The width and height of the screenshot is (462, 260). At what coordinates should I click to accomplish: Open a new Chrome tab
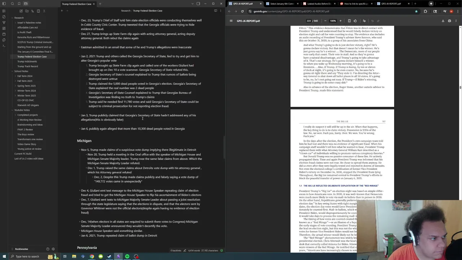click(415, 4)
